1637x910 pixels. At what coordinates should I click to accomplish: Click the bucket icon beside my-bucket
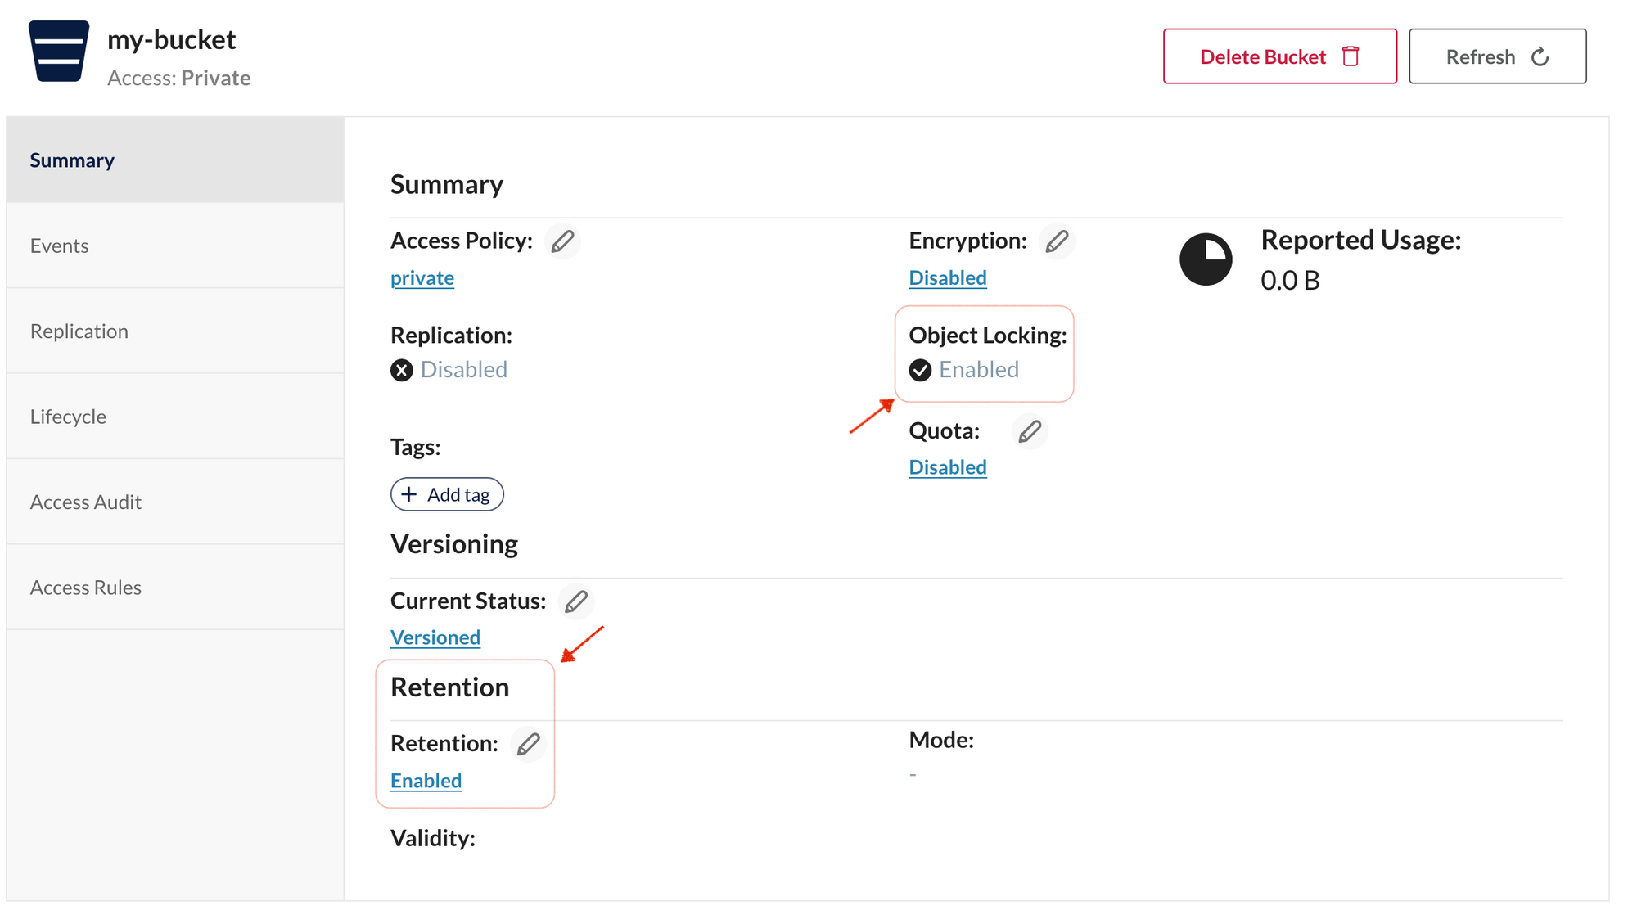tap(59, 51)
